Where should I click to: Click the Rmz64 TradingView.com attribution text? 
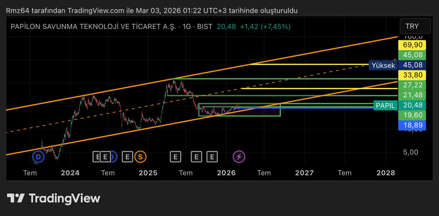[x=152, y=11]
